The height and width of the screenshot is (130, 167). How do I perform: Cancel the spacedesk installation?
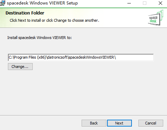click(x=151, y=123)
